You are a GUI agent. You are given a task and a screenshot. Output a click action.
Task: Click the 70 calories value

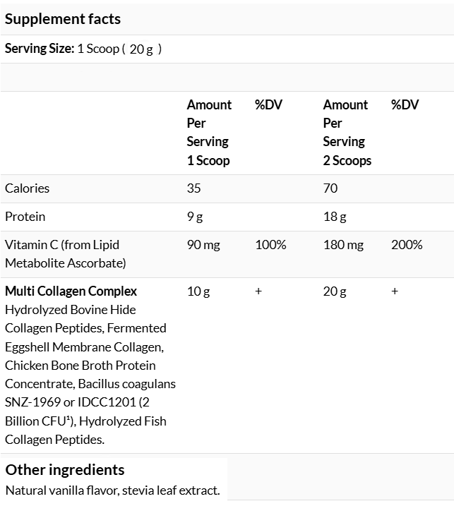(330, 188)
